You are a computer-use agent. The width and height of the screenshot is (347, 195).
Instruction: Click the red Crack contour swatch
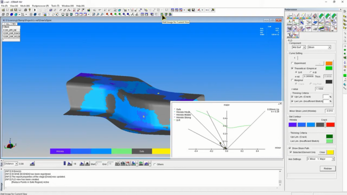(330, 125)
